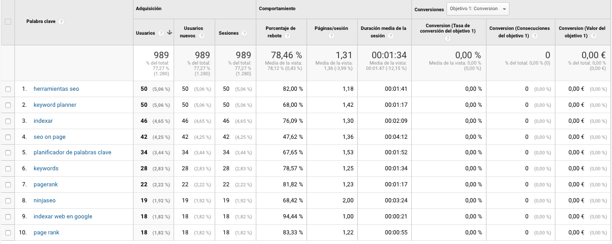Viewport: 612px width, 244px height.
Task: Click help icon under Páginas/sesión
Action: [x=331, y=36]
